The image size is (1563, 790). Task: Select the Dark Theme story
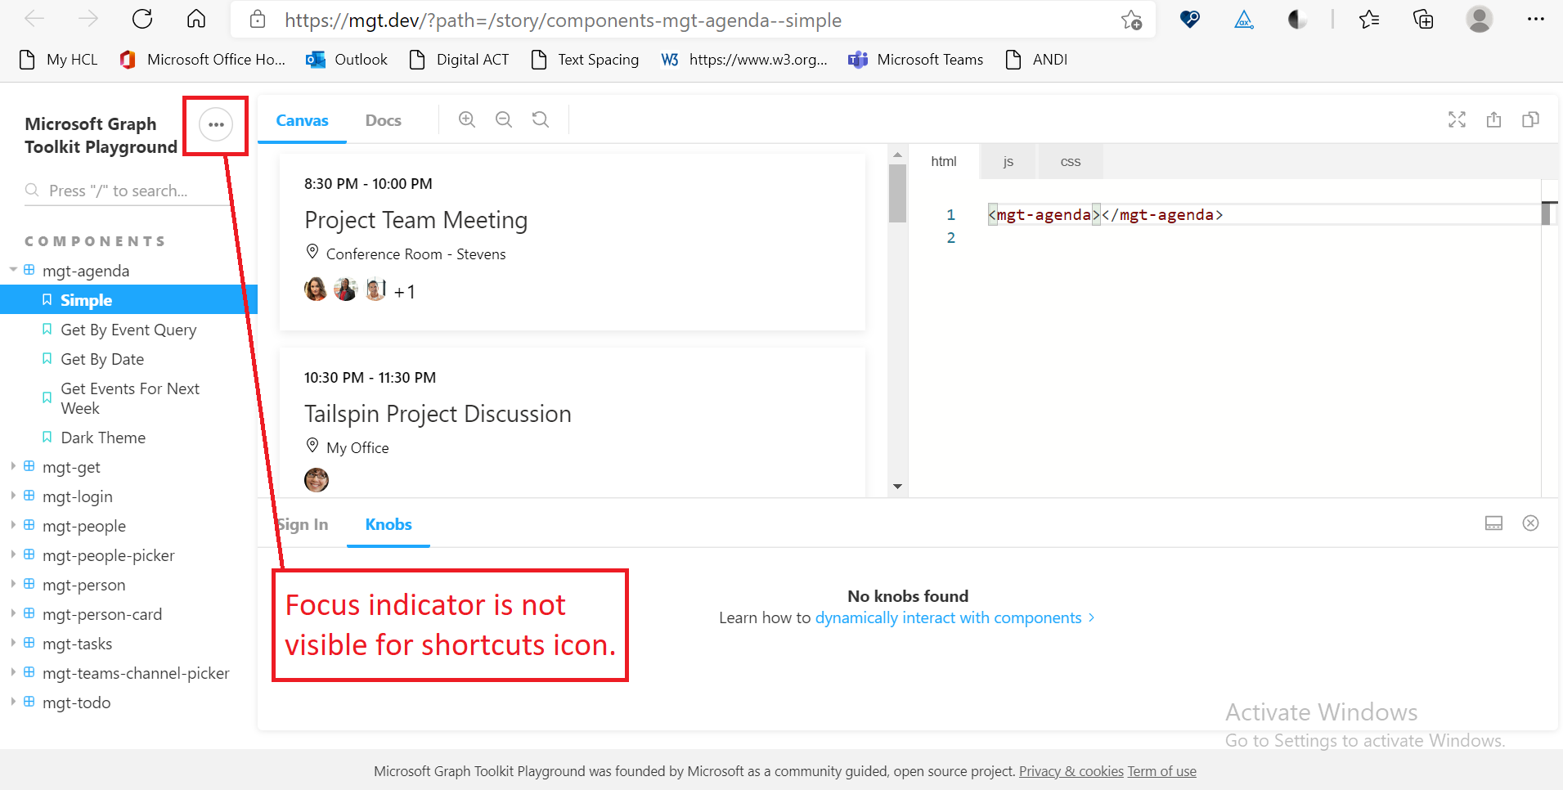103,437
